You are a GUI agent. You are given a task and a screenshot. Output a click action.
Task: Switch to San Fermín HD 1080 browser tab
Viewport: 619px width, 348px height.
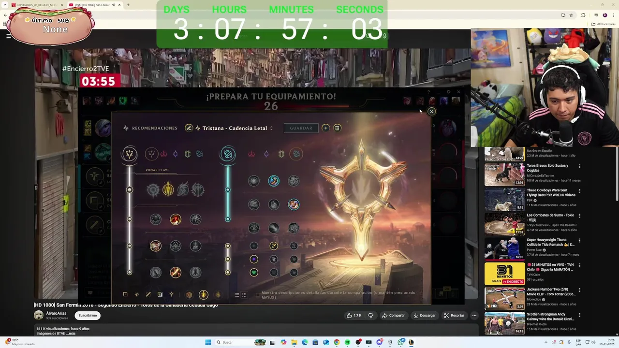click(x=94, y=5)
